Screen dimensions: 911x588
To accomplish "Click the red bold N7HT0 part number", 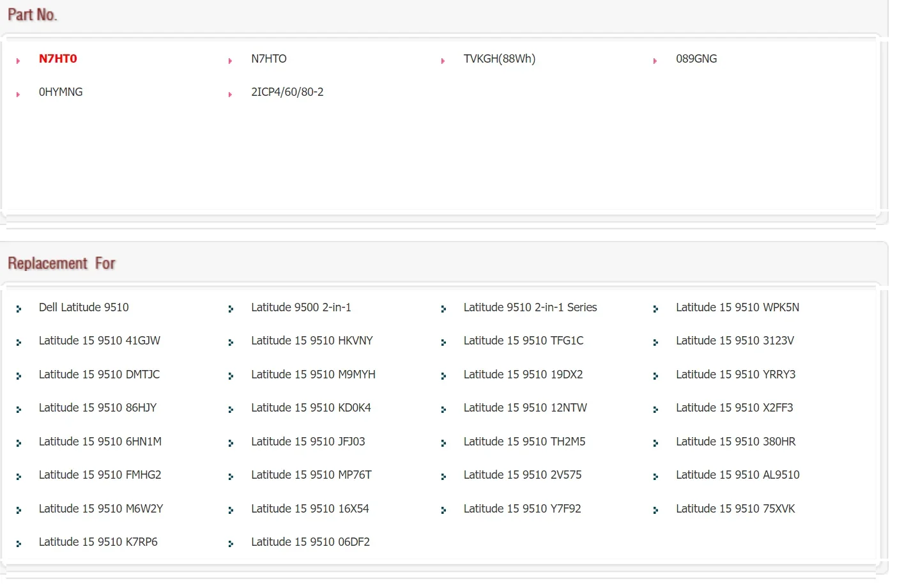I will point(57,59).
